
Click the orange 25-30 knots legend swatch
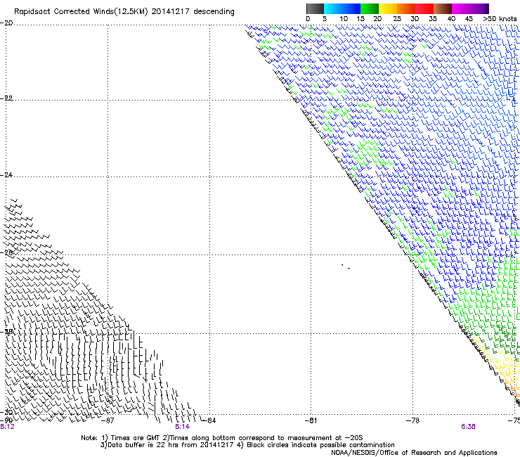point(406,8)
